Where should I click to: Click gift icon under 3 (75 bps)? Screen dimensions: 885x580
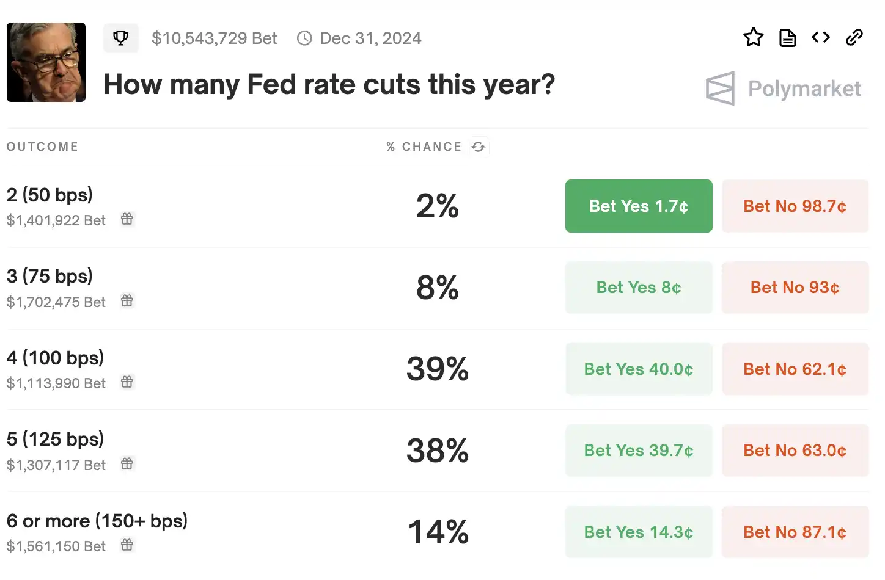point(127,301)
